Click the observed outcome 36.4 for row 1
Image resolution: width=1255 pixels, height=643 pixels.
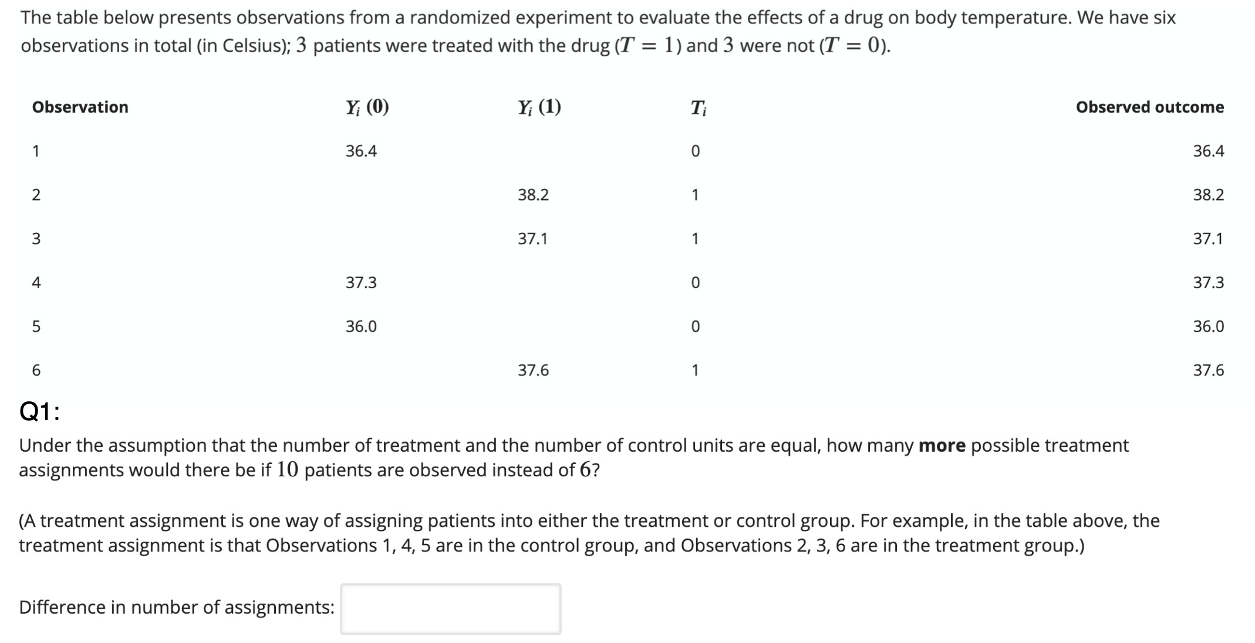tap(1208, 150)
